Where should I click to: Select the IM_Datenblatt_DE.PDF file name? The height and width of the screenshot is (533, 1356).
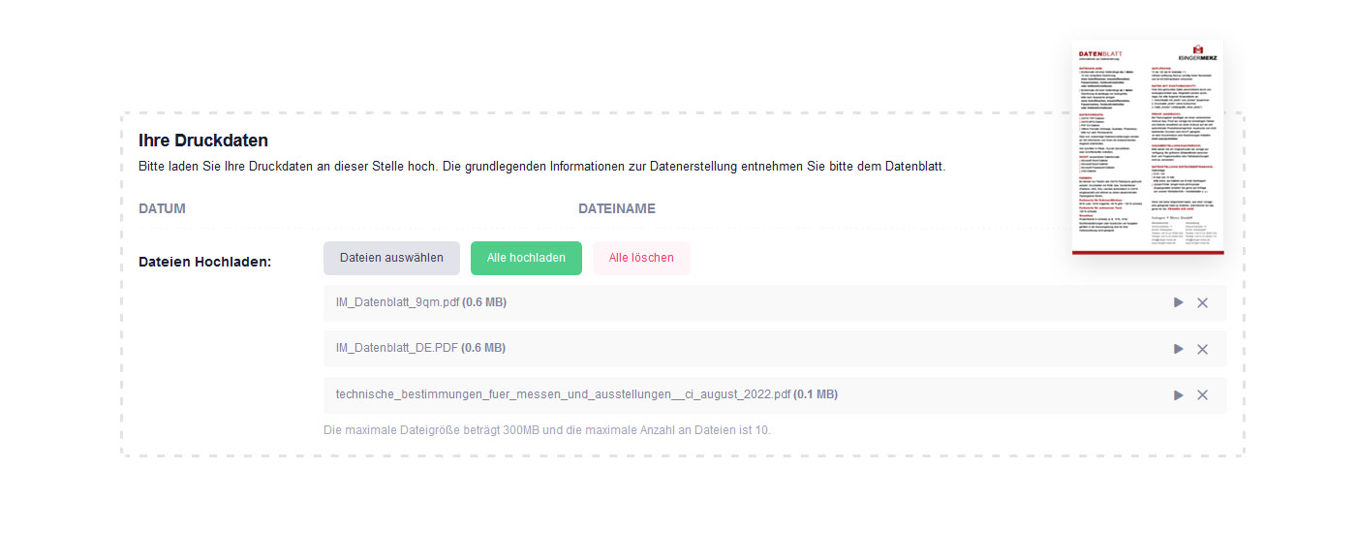(x=397, y=348)
